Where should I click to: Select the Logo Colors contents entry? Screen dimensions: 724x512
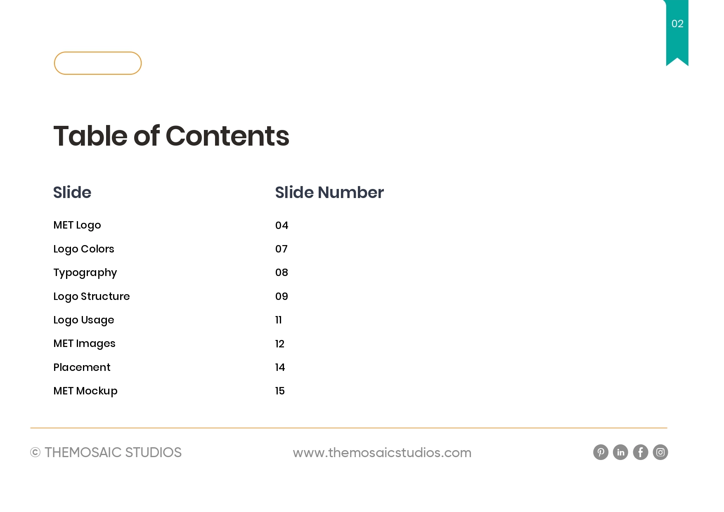[x=84, y=249]
